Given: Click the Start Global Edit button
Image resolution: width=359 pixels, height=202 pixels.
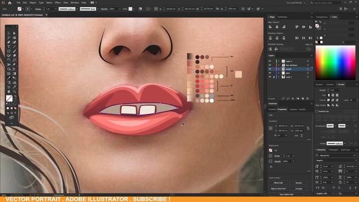Looking at the screenshot, I should point(287,194).
